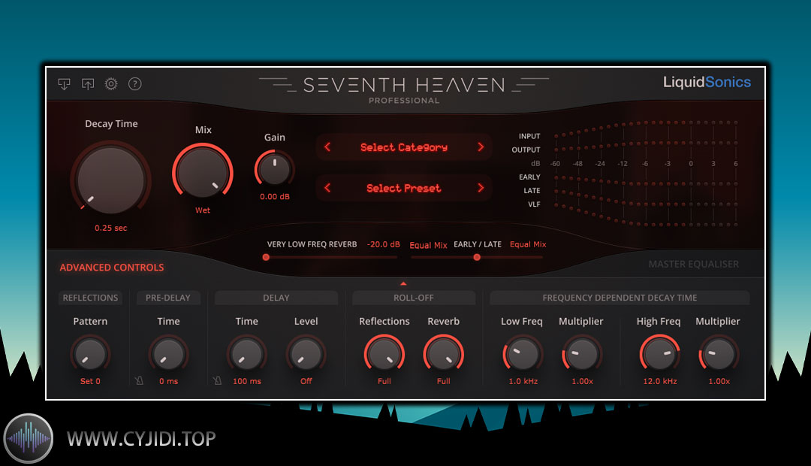Collapse the advanced controls with the small triangle
This screenshot has width=811, height=466.
[403, 283]
